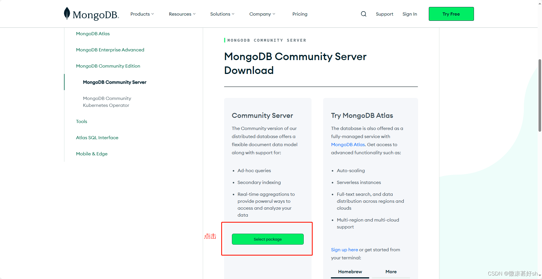Switch to the Homebrew tab

(350, 271)
